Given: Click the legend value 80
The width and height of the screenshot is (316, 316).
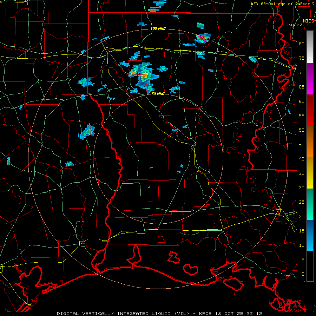Looking at the screenshot, I should 302,44.
